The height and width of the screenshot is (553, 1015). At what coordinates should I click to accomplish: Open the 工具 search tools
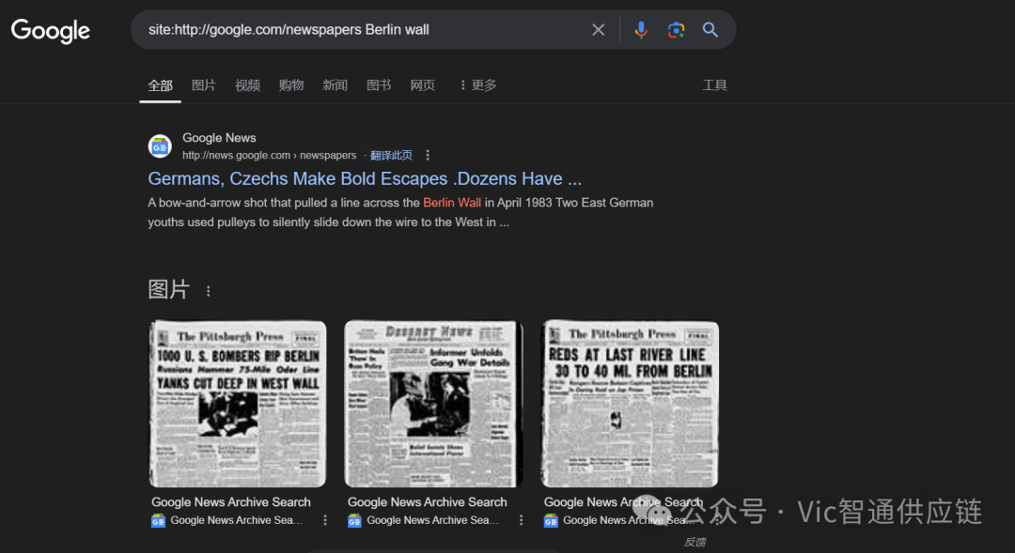coord(714,85)
